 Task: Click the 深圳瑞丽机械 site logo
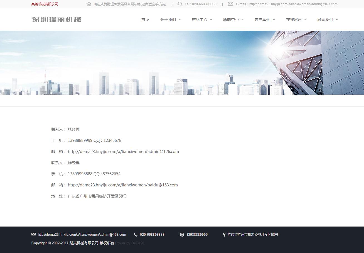click(x=57, y=20)
